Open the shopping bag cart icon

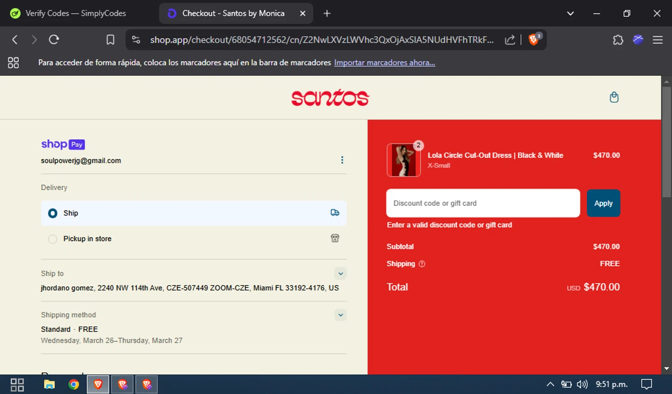(614, 97)
